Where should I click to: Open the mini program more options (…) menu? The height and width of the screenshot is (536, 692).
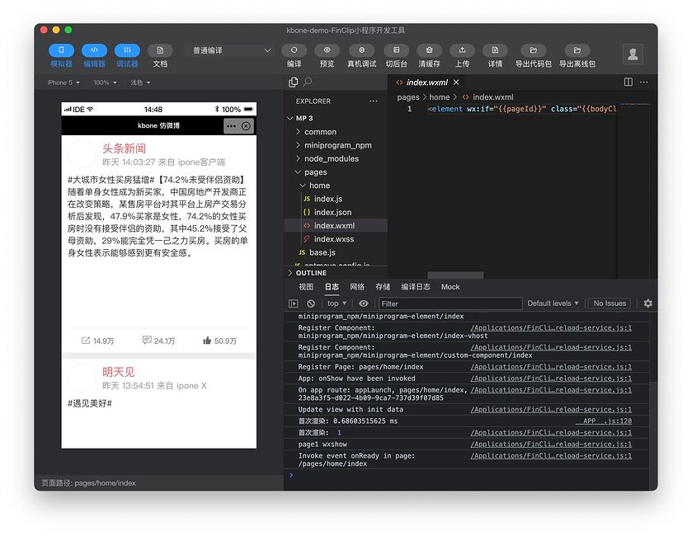tap(231, 126)
